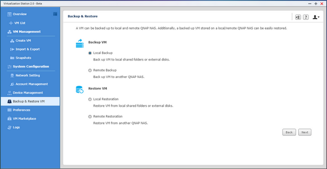Click the Backup VM heading
This screenshot has height=169, width=327.
pyautogui.click(x=97, y=42)
